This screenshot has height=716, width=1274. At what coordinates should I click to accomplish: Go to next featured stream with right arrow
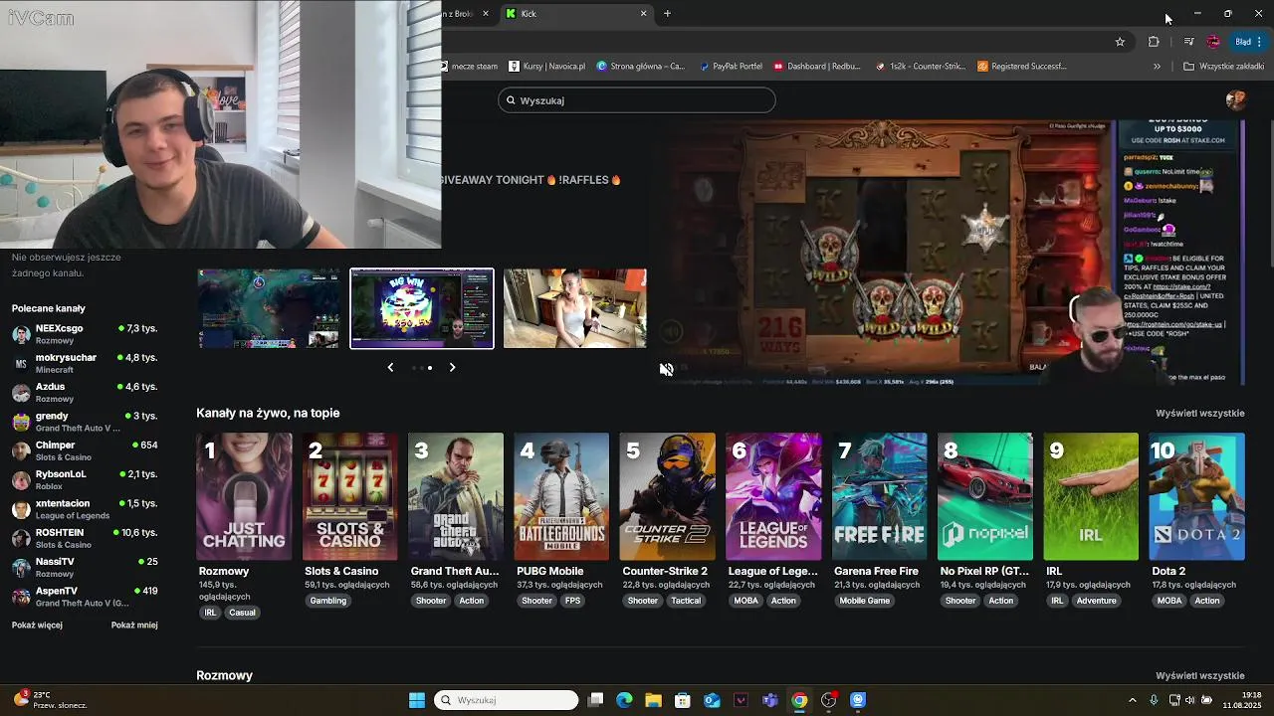pos(452,367)
